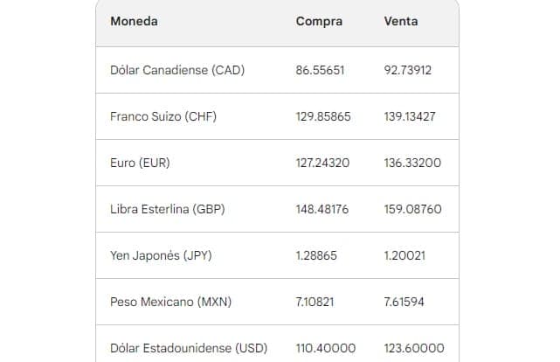Click CHF compra value 129.85865

tap(323, 117)
